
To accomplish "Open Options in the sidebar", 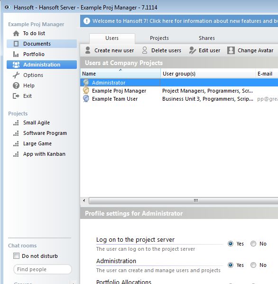I will pyautogui.click(x=33, y=75).
